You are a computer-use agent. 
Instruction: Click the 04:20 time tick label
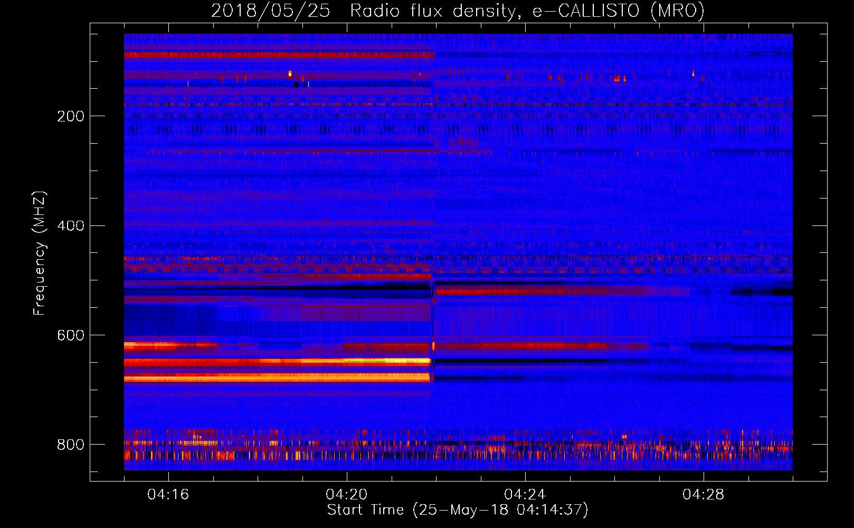tap(346, 494)
